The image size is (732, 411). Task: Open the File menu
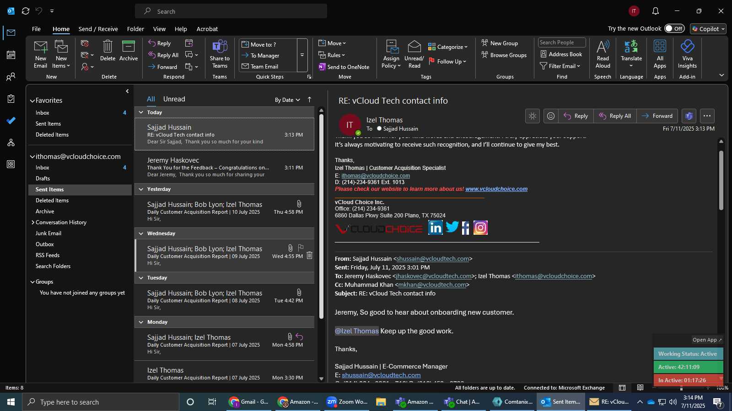tap(36, 29)
